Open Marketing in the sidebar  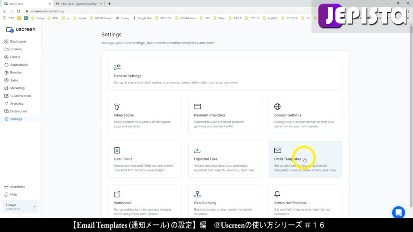tap(17, 88)
